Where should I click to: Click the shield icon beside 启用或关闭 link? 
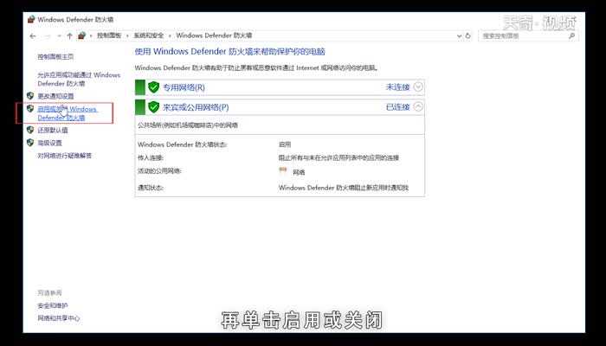(x=30, y=109)
